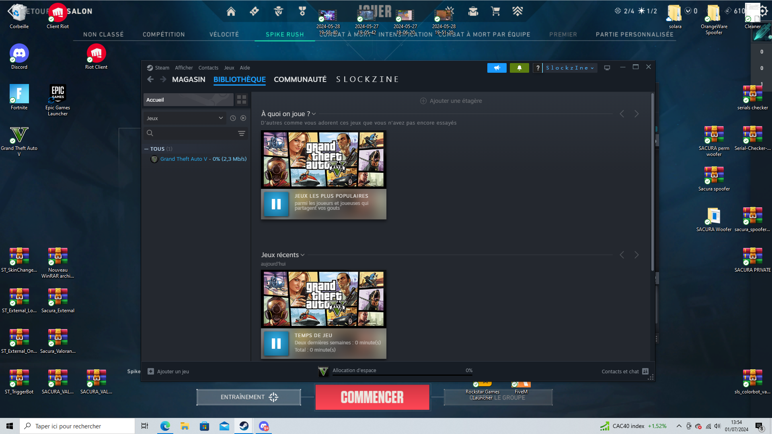Show recent games clock filter
772x434 pixels.
pyautogui.click(x=233, y=118)
